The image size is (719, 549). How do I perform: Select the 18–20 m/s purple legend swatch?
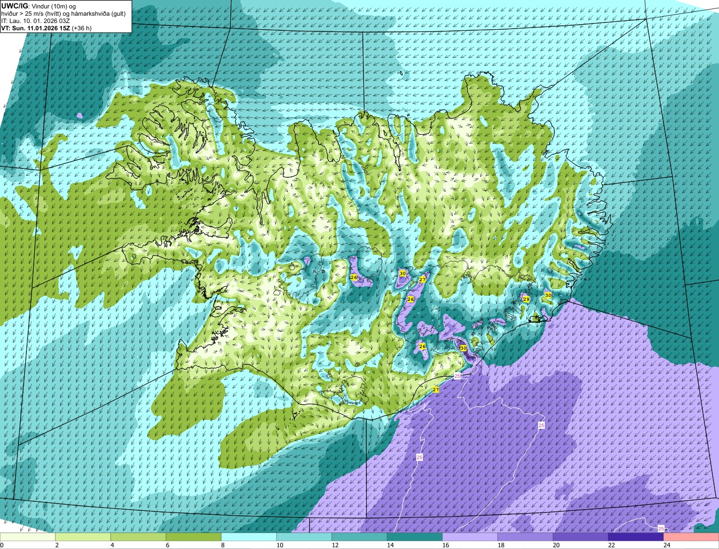[x=526, y=537]
